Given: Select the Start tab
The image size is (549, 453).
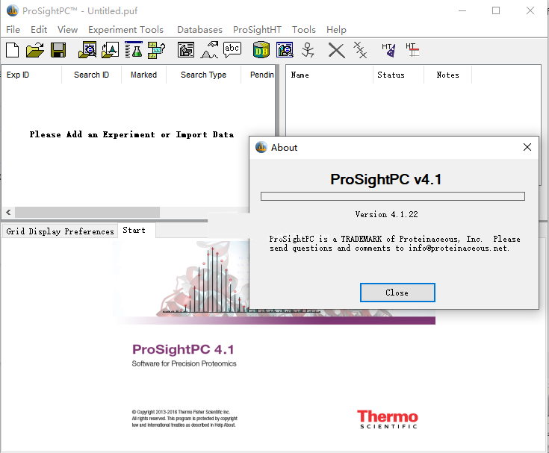Looking at the screenshot, I should pyautogui.click(x=136, y=230).
